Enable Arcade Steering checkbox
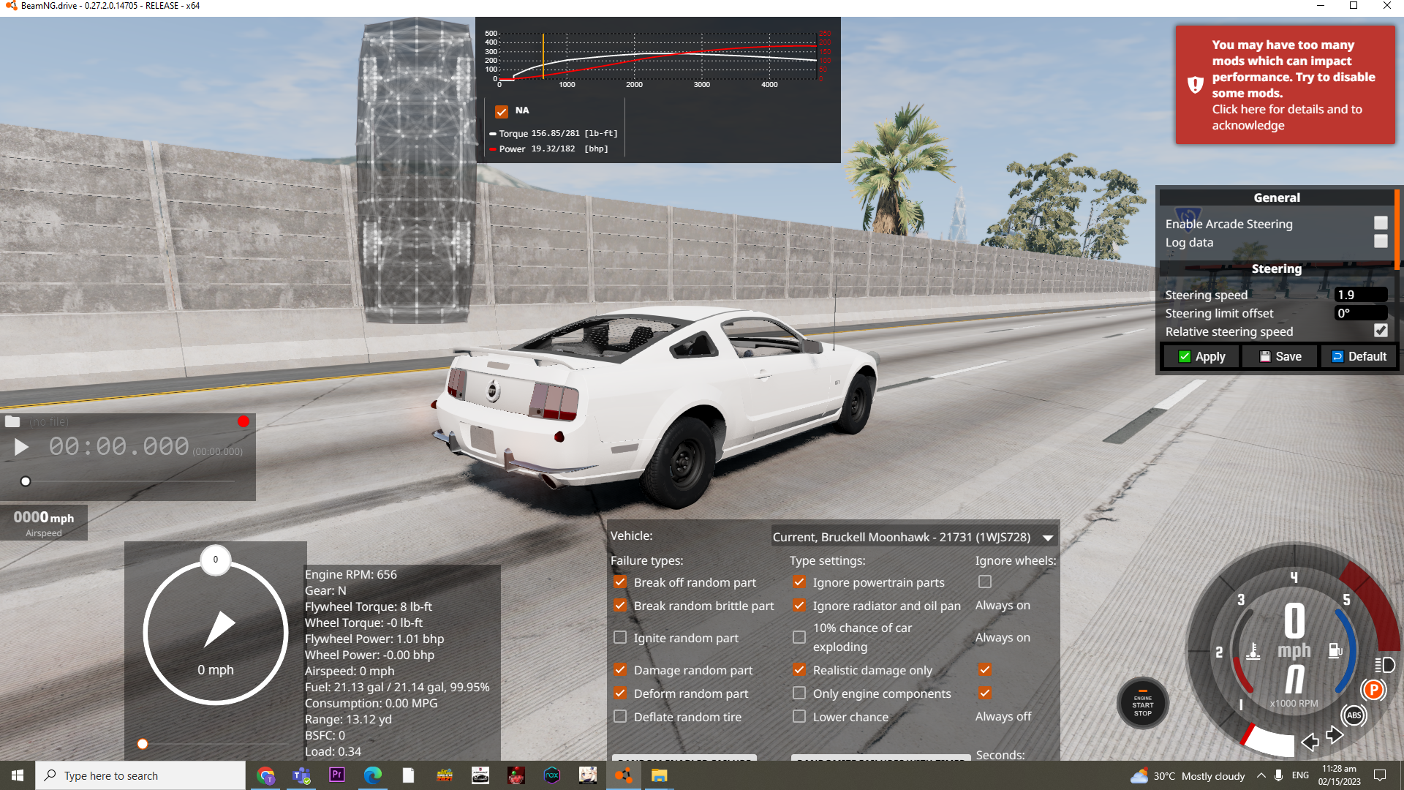Image resolution: width=1404 pixels, height=790 pixels. pyautogui.click(x=1381, y=223)
